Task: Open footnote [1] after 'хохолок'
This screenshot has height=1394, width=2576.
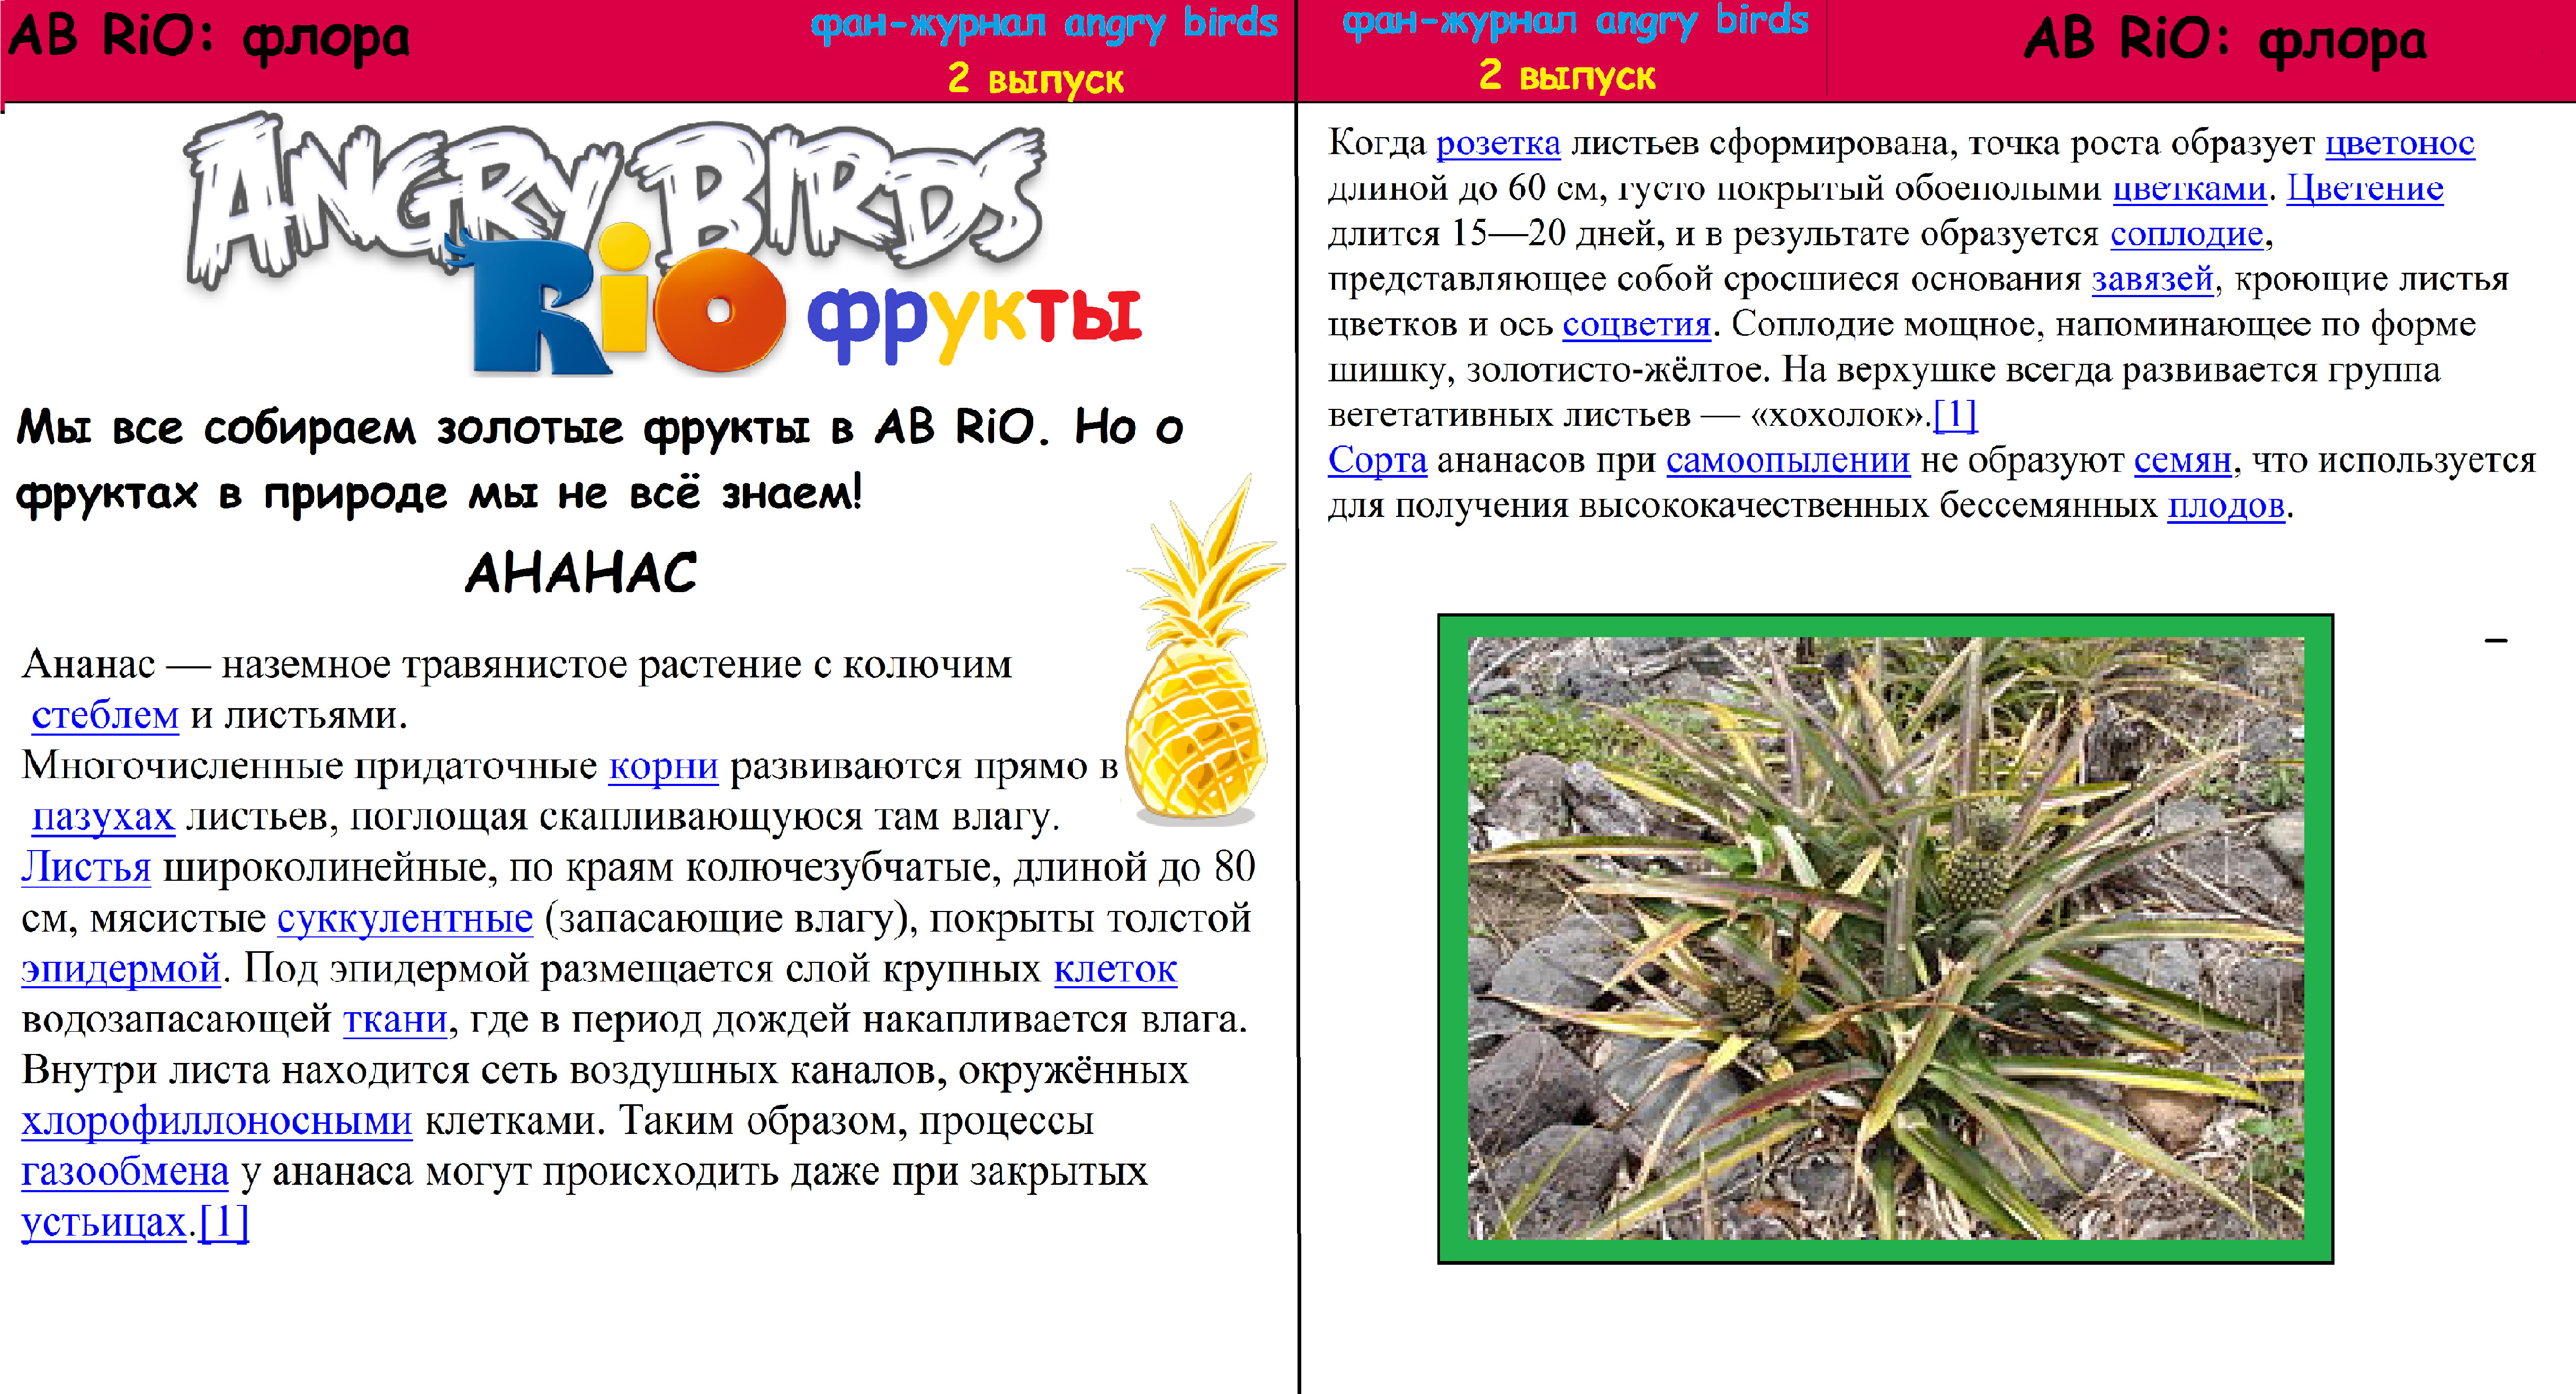Action: tap(1955, 414)
